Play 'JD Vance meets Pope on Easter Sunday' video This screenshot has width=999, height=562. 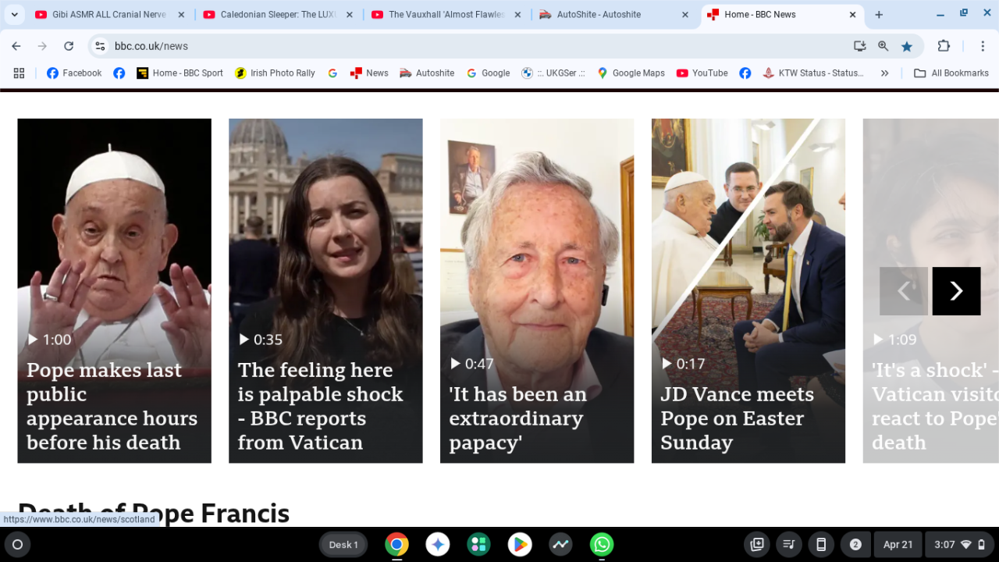click(x=748, y=290)
